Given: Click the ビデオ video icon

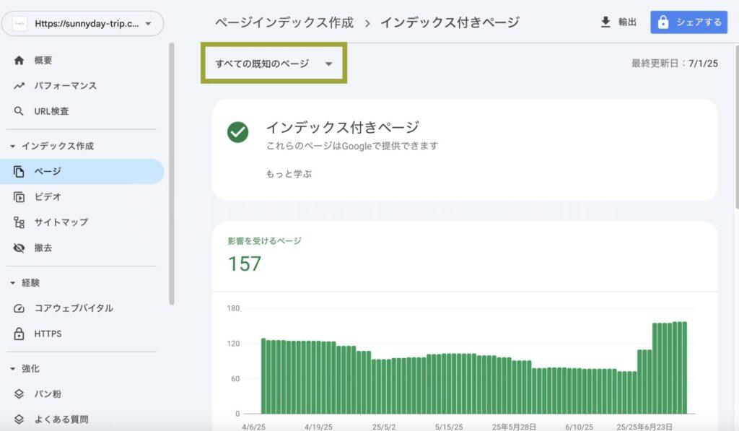Looking at the screenshot, I should coord(19,197).
